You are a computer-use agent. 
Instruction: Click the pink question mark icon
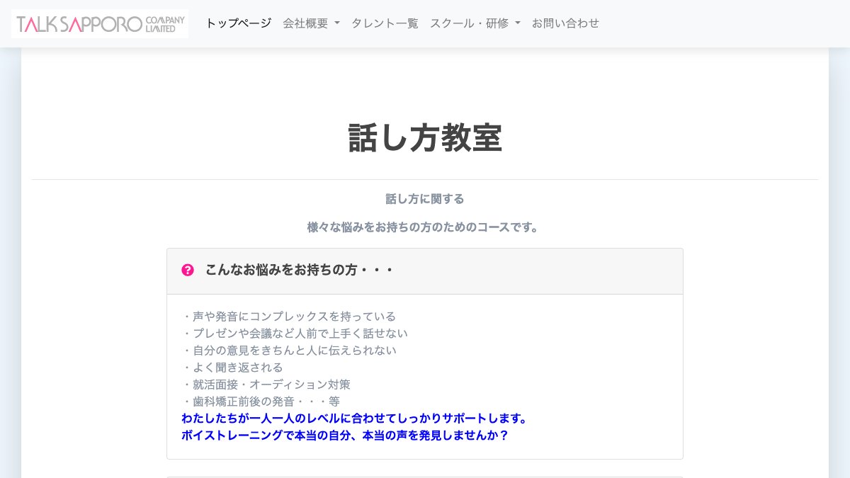pyautogui.click(x=188, y=270)
